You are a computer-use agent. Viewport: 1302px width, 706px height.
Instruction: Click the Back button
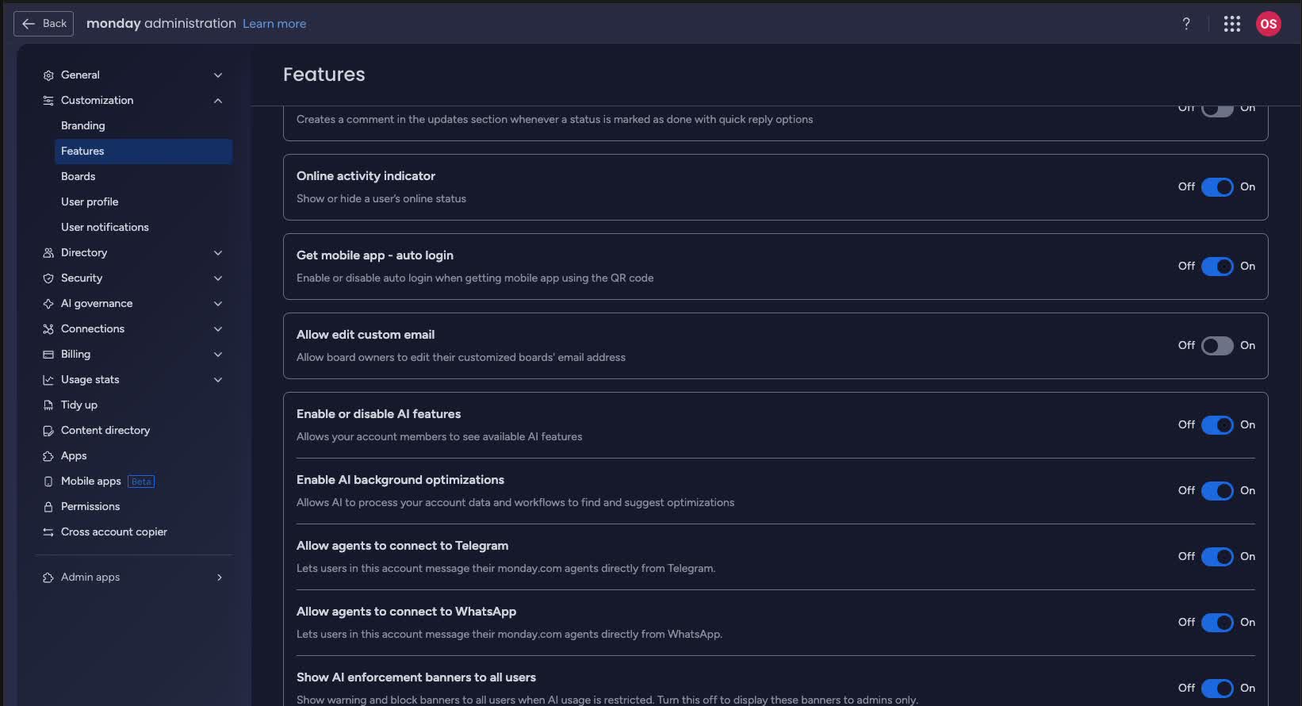click(x=44, y=24)
